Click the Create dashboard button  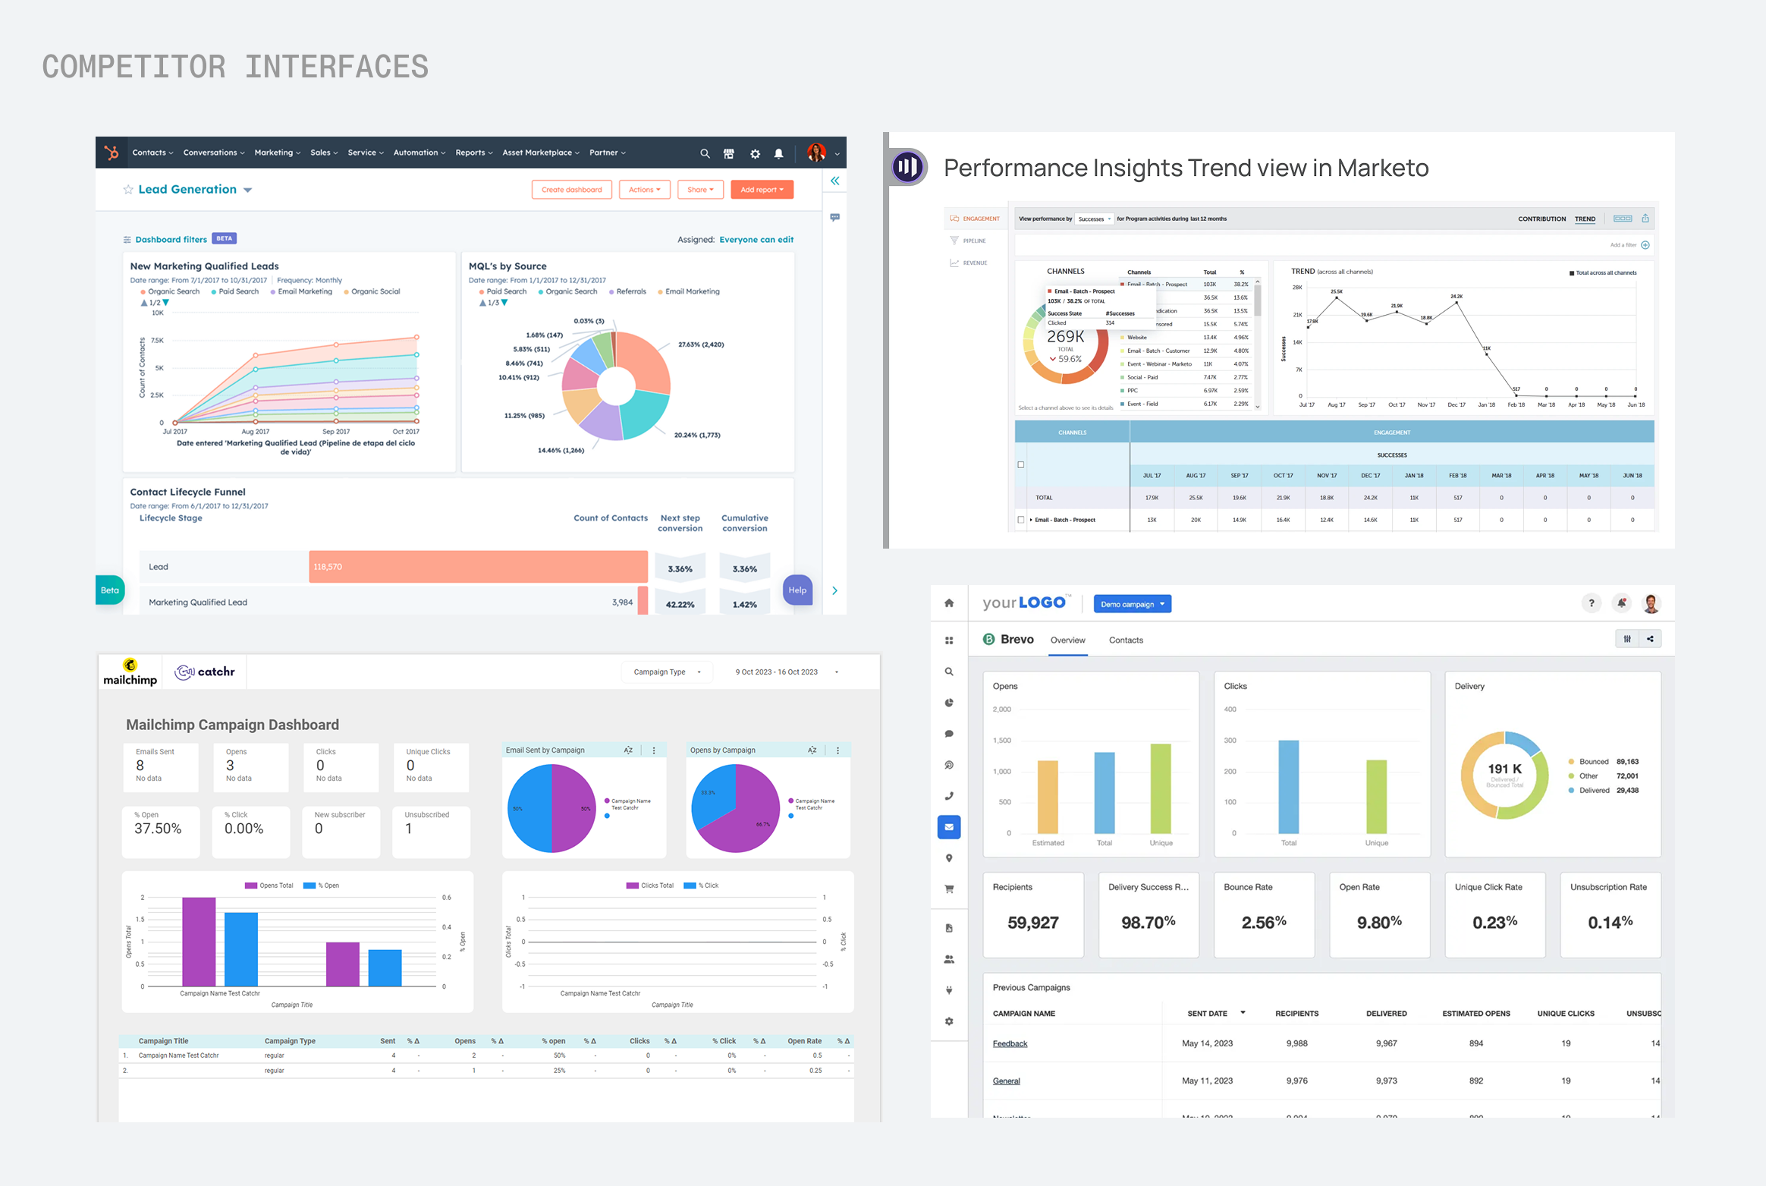click(571, 189)
